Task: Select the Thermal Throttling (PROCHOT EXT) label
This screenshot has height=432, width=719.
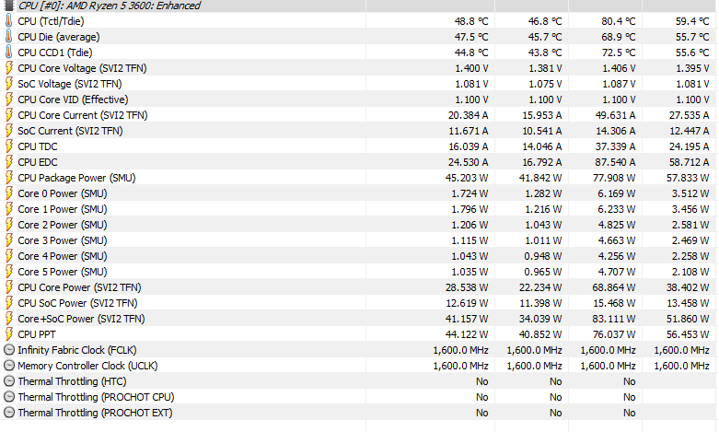Action: coord(95,413)
